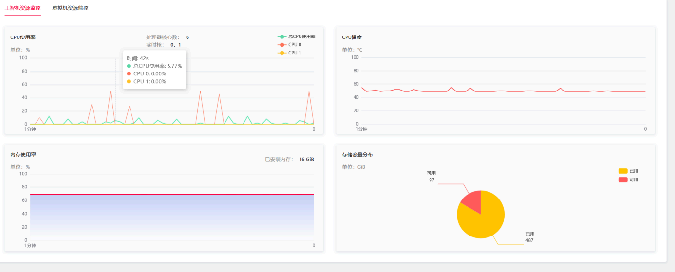This screenshot has width=675, height=272.
Task: Click the yellow CPU 1 legend marker icon
Action: pyautogui.click(x=281, y=53)
